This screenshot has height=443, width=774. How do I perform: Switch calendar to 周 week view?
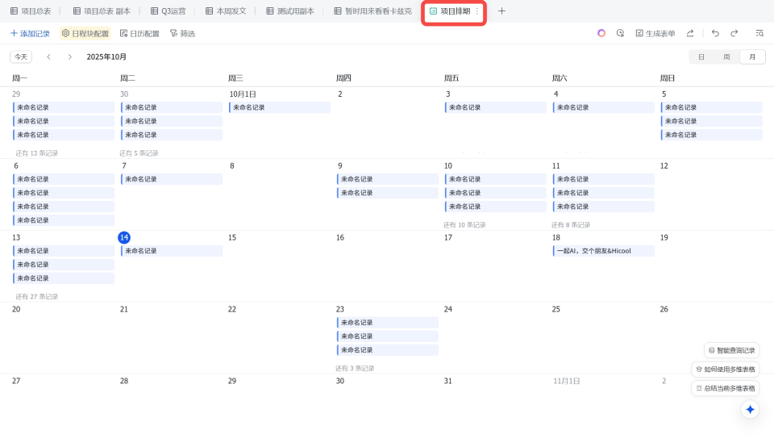(726, 56)
